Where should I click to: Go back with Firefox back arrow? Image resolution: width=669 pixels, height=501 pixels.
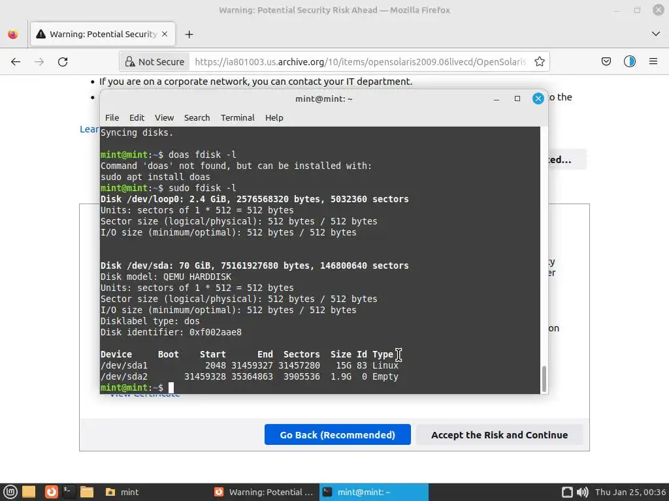pos(16,62)
